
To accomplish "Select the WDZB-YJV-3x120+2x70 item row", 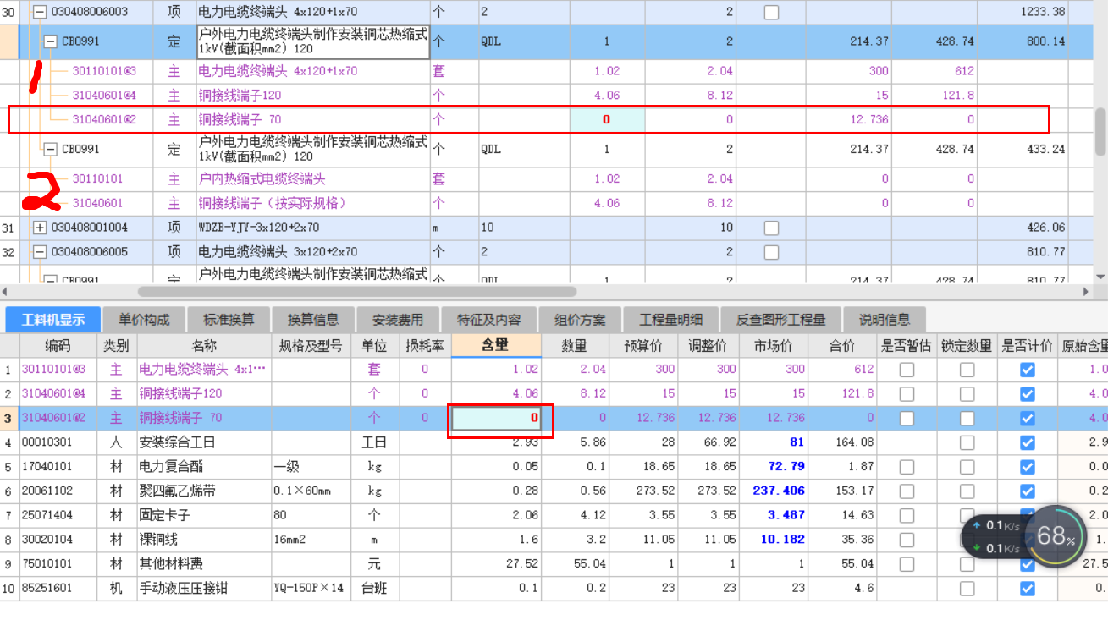I will click(x=258, y=228).
